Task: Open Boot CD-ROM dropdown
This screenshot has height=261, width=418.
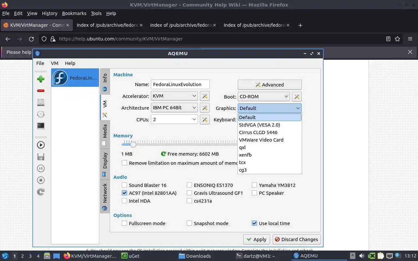Action: click(264, 97)
